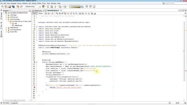Click the Uncomment icon in editor toolbar
Viewport: 187px width, 105px height.
(x=95, y=13)
